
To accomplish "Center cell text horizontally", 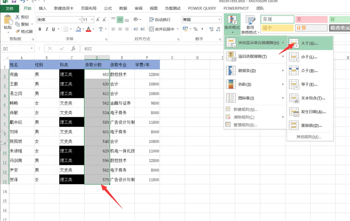I will pos(120,29).
